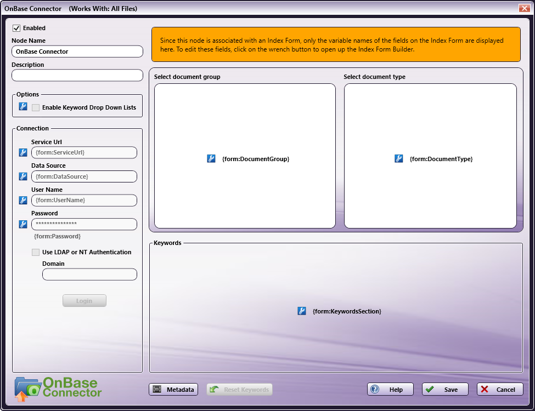Click the wrench icon beside Service Url

[x=22, y=152]
